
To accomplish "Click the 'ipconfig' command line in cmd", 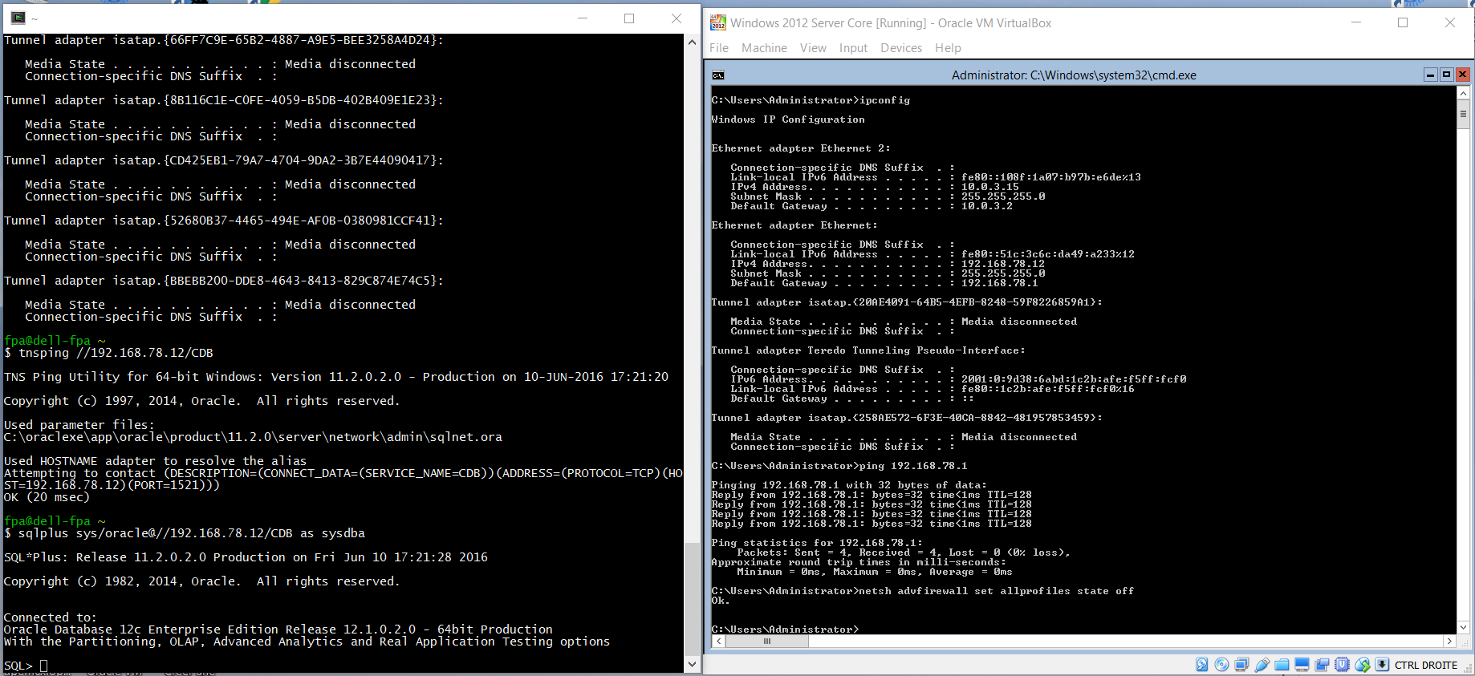I will click(x=884, y=100).
